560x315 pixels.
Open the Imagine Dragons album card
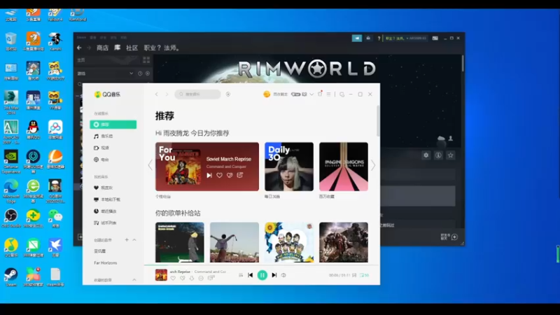(x=344, y=167)
